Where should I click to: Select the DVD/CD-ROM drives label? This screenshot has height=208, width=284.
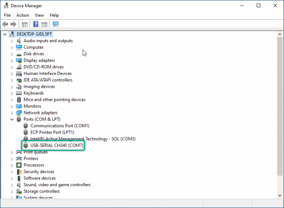click(x=44, y=67)
